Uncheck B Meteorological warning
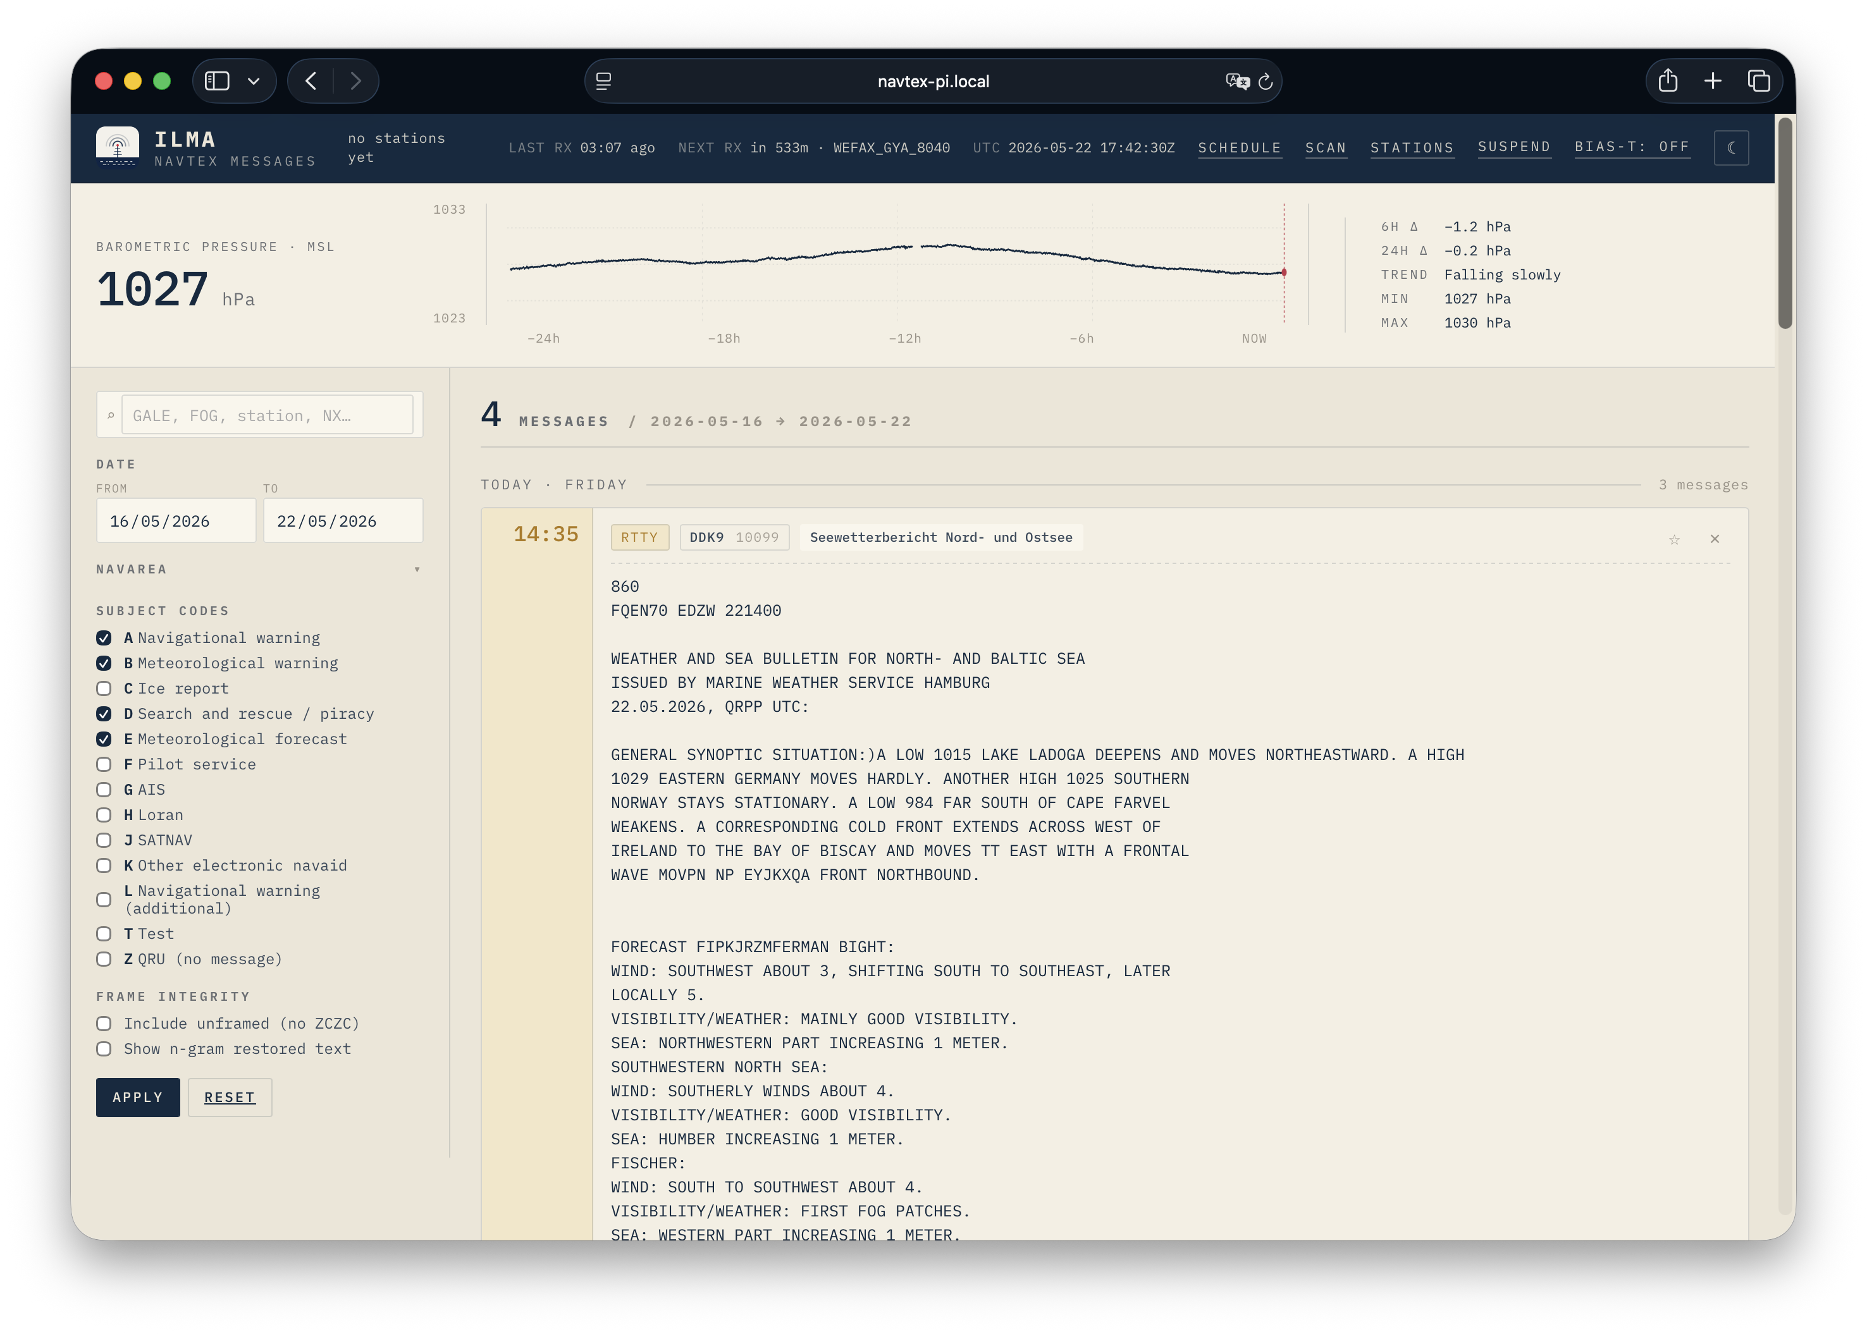 point(104,663)
